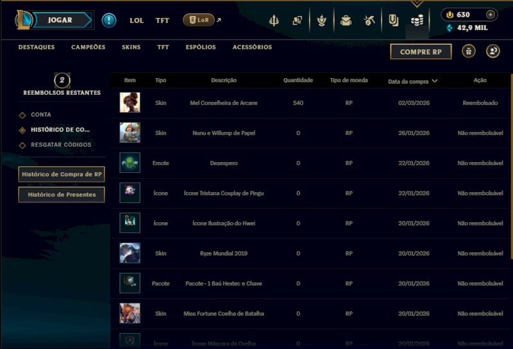The width and height of the screenshot is (513, 349).
Task: Open the blue exclamation alert icon
Action: tap(109, 20)
